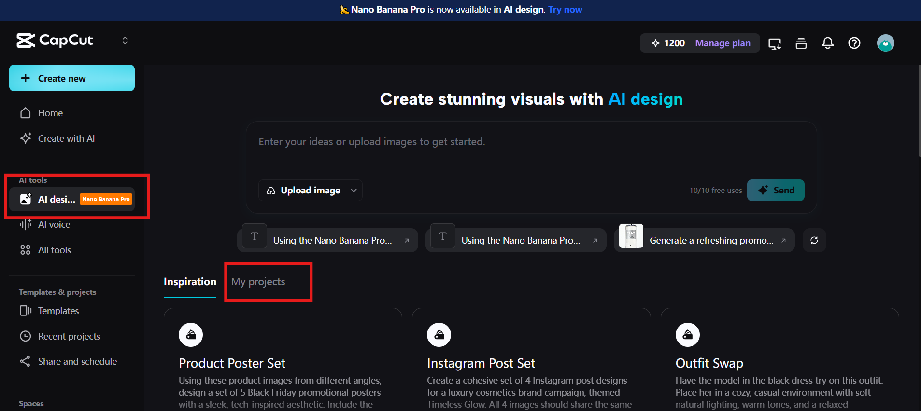Click the Instagram Post Set card icon

click(439, 335)
